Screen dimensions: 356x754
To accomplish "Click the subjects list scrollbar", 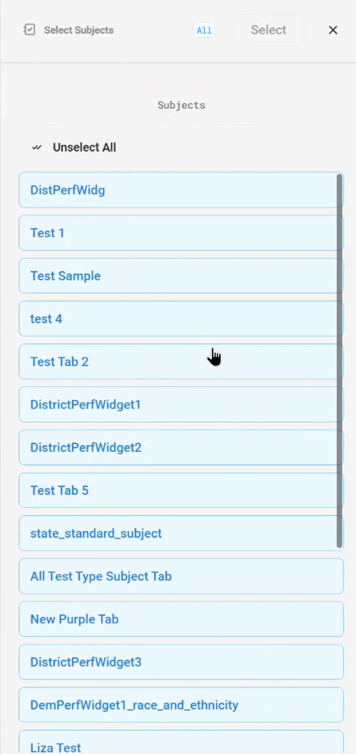I will pos(340,361).
